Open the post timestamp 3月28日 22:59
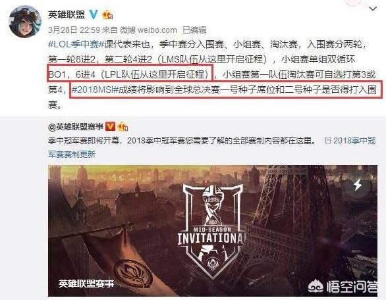This screenshot has height=300, width=386. pos(74,30)
